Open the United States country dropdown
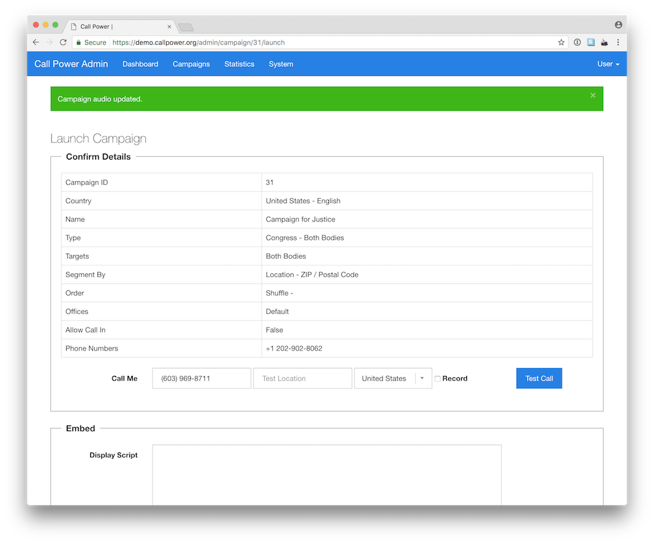The image size is (654, 544). pyautogui.click(x=393, y=379)
